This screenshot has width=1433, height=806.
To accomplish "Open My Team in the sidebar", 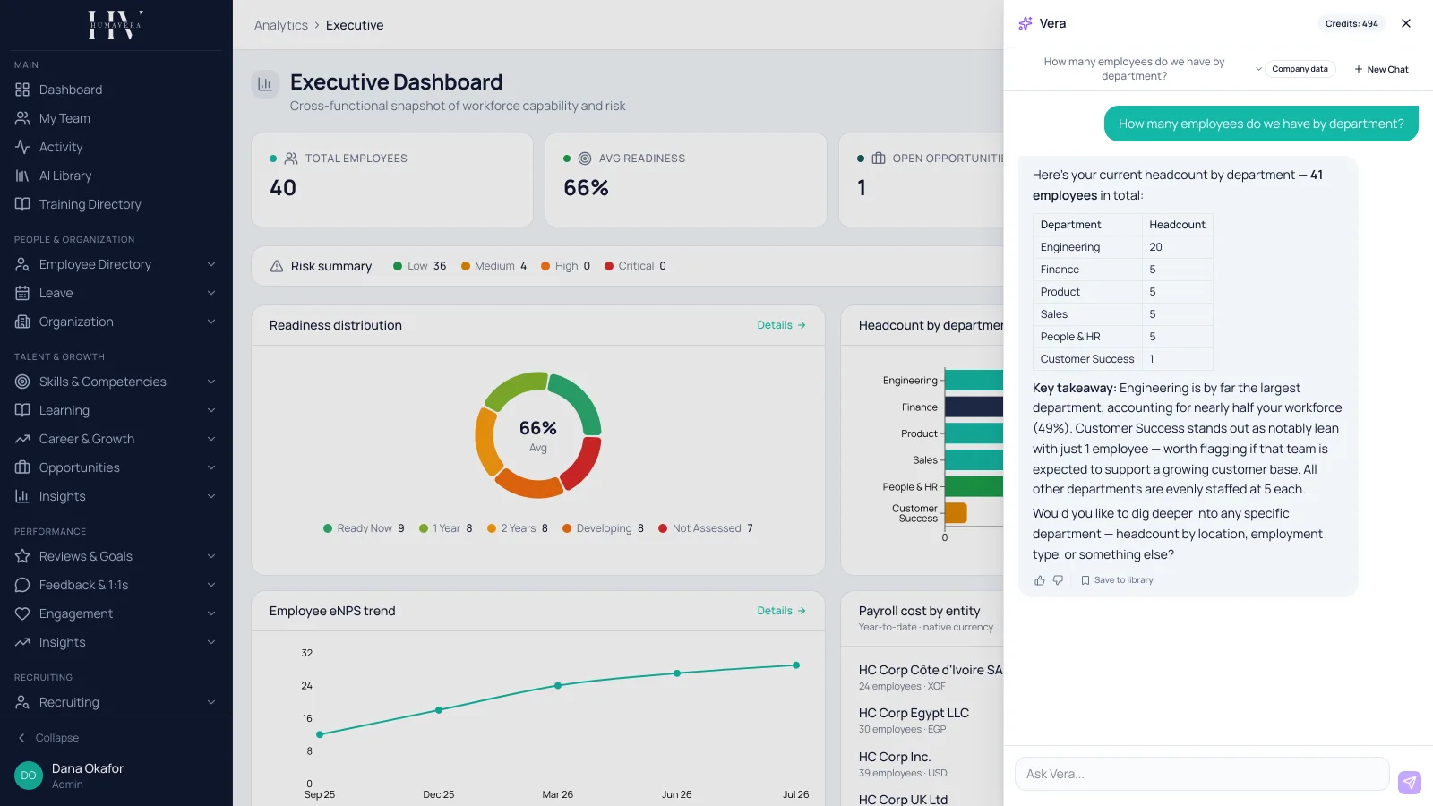I will tap(116, 118).
